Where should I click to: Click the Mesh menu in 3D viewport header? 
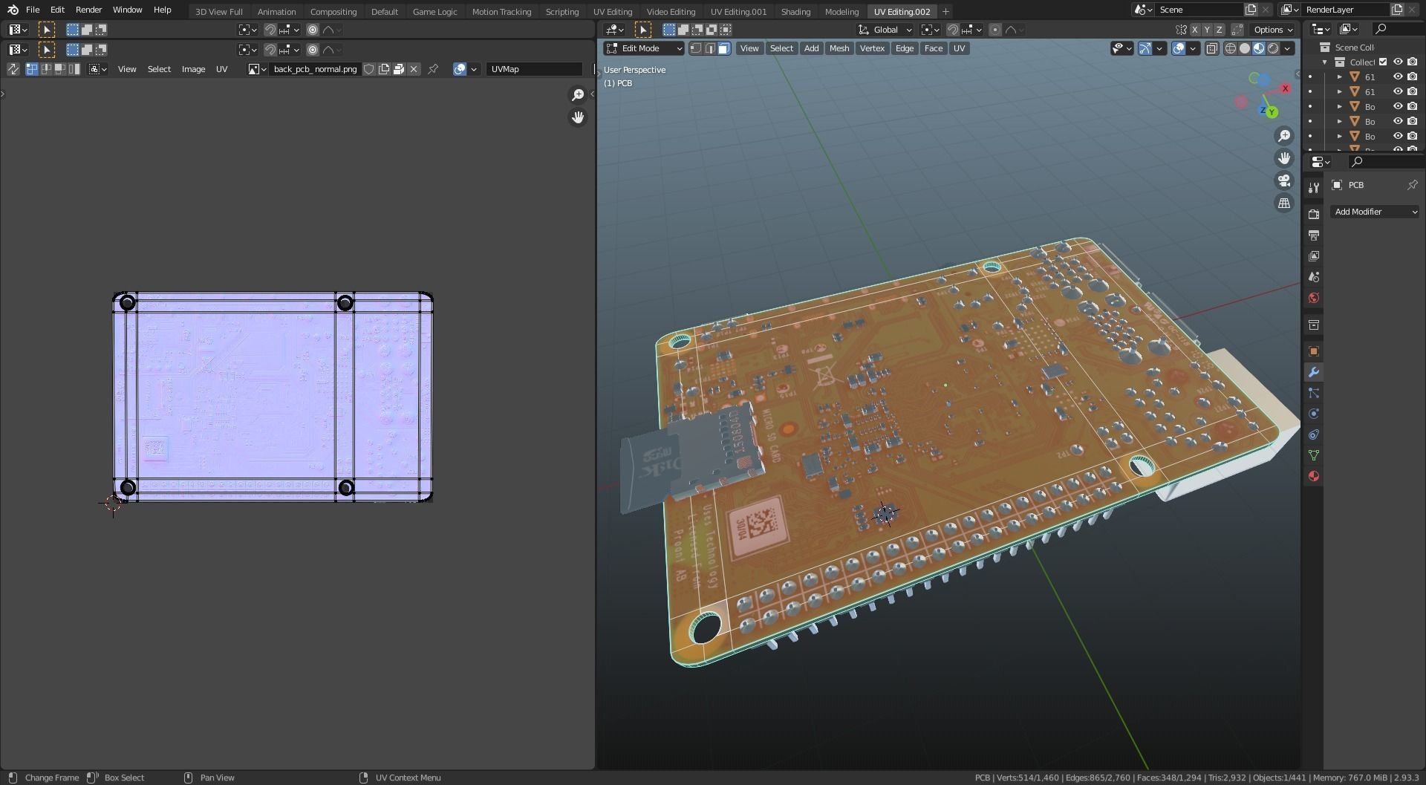(x=839, y=48)
